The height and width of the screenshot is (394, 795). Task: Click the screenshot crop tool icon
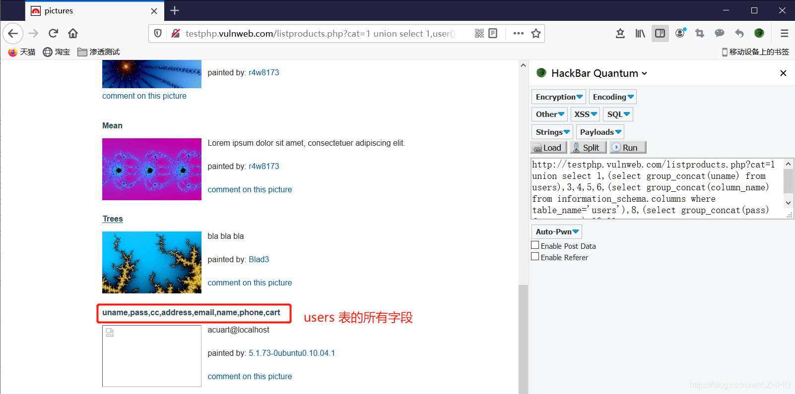(x=700, y=33)
